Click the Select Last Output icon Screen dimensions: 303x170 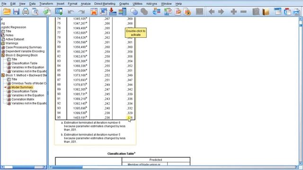[157, 11]
